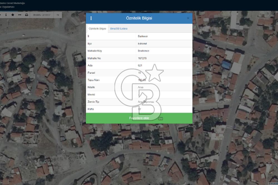Click the printer icon to print map

coord(27,15)
